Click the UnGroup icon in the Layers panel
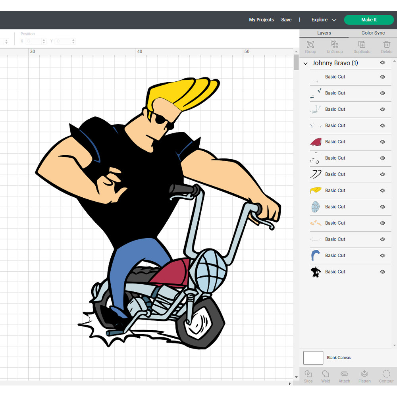The height and width of the screenshot is (397, 397). pos(334,46)
